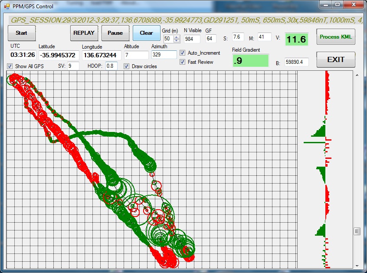Click the Azimuth field showing 329
Image resolution: width=367 pixels, height=273 pixels.
(x=164, y=55)
